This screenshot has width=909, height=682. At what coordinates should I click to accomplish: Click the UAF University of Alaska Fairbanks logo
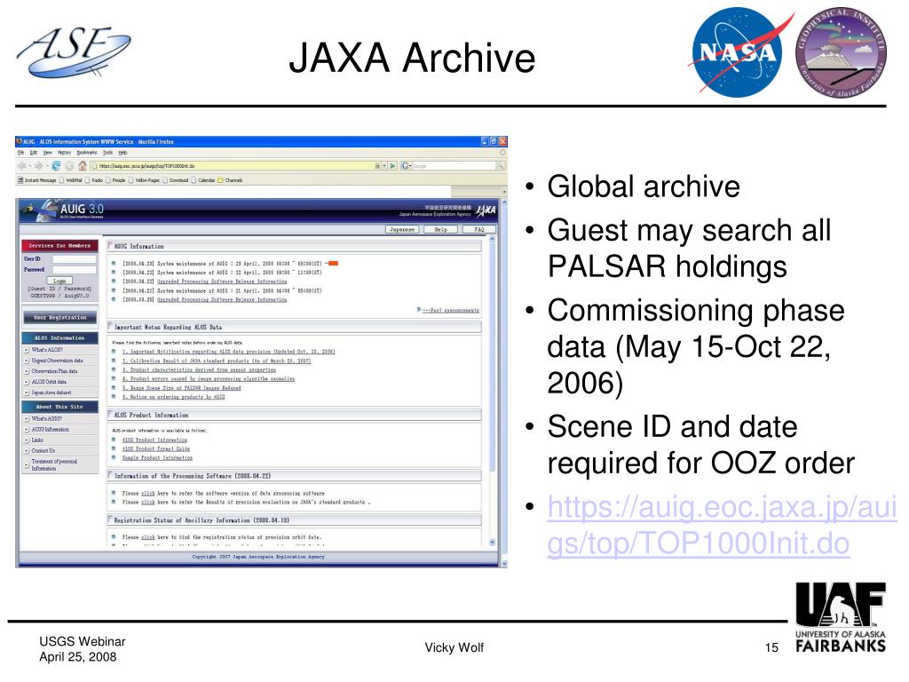point(841,617)
